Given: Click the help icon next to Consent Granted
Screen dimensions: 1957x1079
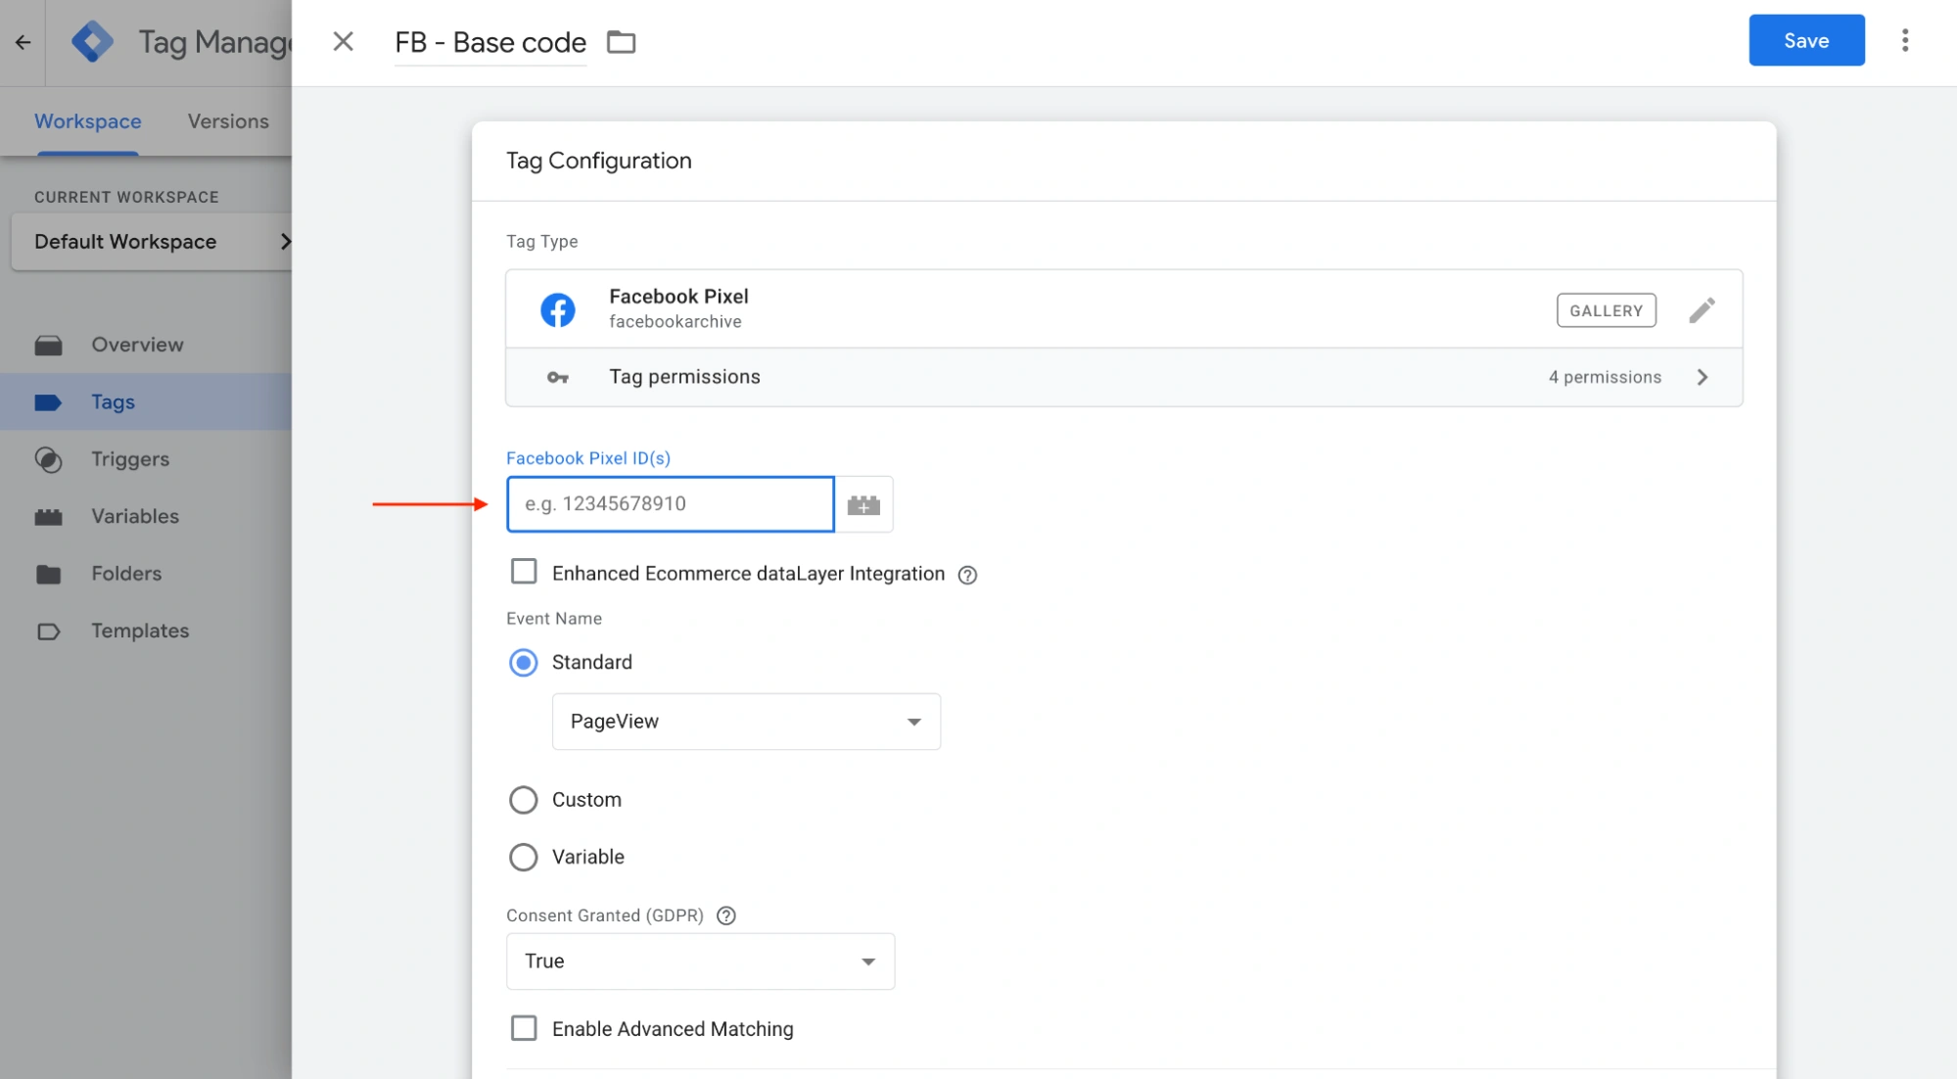Looking at the screenshot, I should 725,915.
